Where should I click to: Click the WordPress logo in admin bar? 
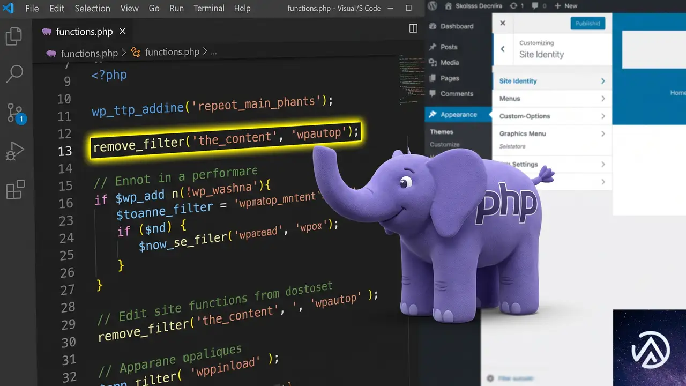(x=433, y=5)
